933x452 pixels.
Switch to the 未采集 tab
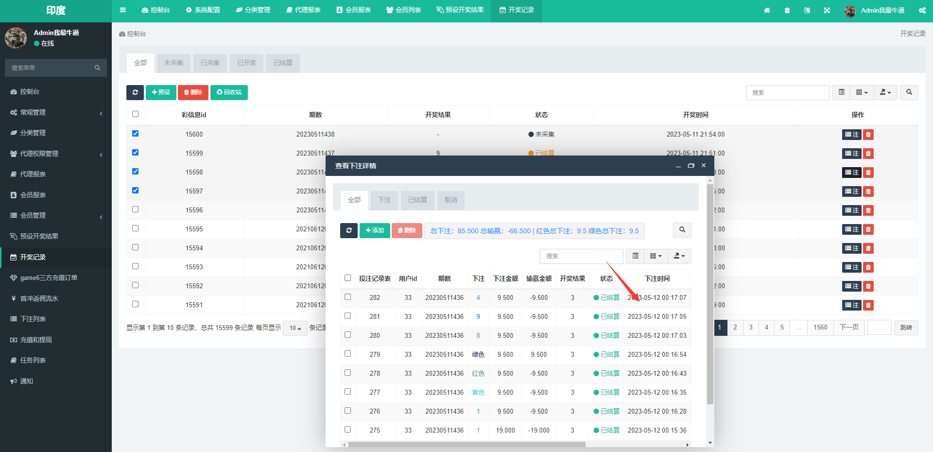tap(173, 63)
